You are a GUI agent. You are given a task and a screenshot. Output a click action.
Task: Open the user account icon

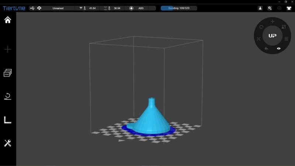click(x=260, y=8)
